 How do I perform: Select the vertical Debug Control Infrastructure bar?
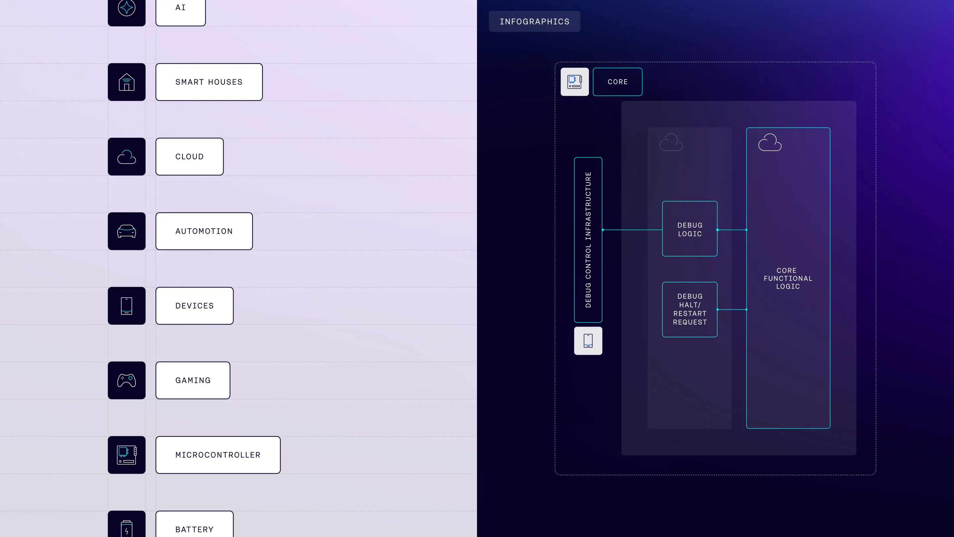pyautogui.click(x=588, y=239)
